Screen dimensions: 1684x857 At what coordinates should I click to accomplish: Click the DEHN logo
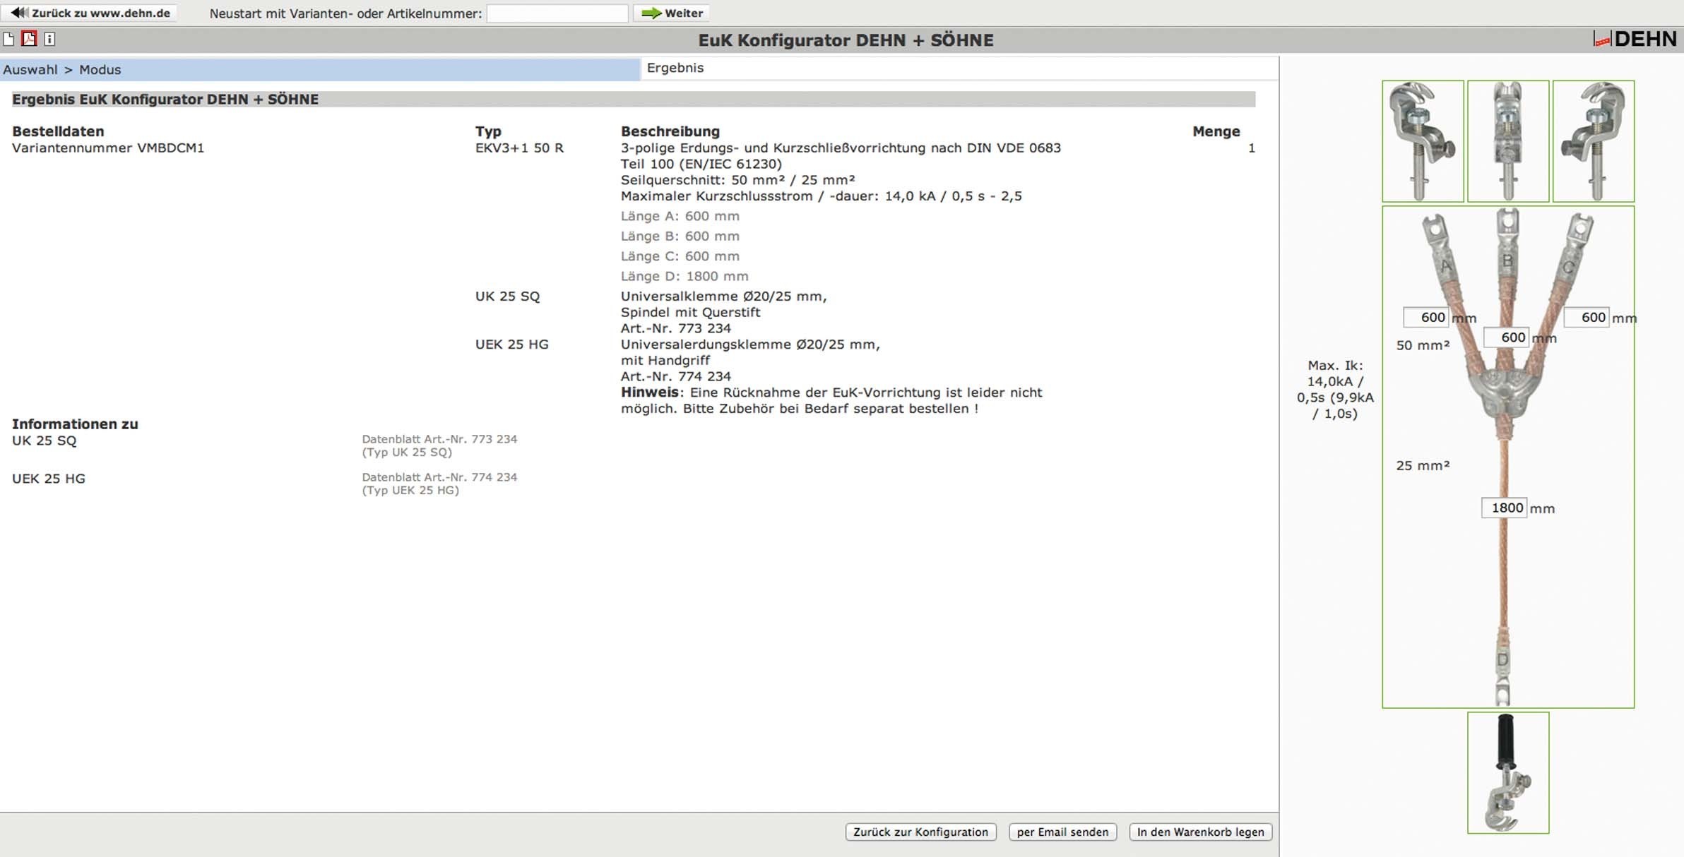(1635, 39)
